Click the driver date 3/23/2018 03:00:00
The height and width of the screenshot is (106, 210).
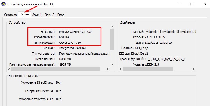coord(158,43)
